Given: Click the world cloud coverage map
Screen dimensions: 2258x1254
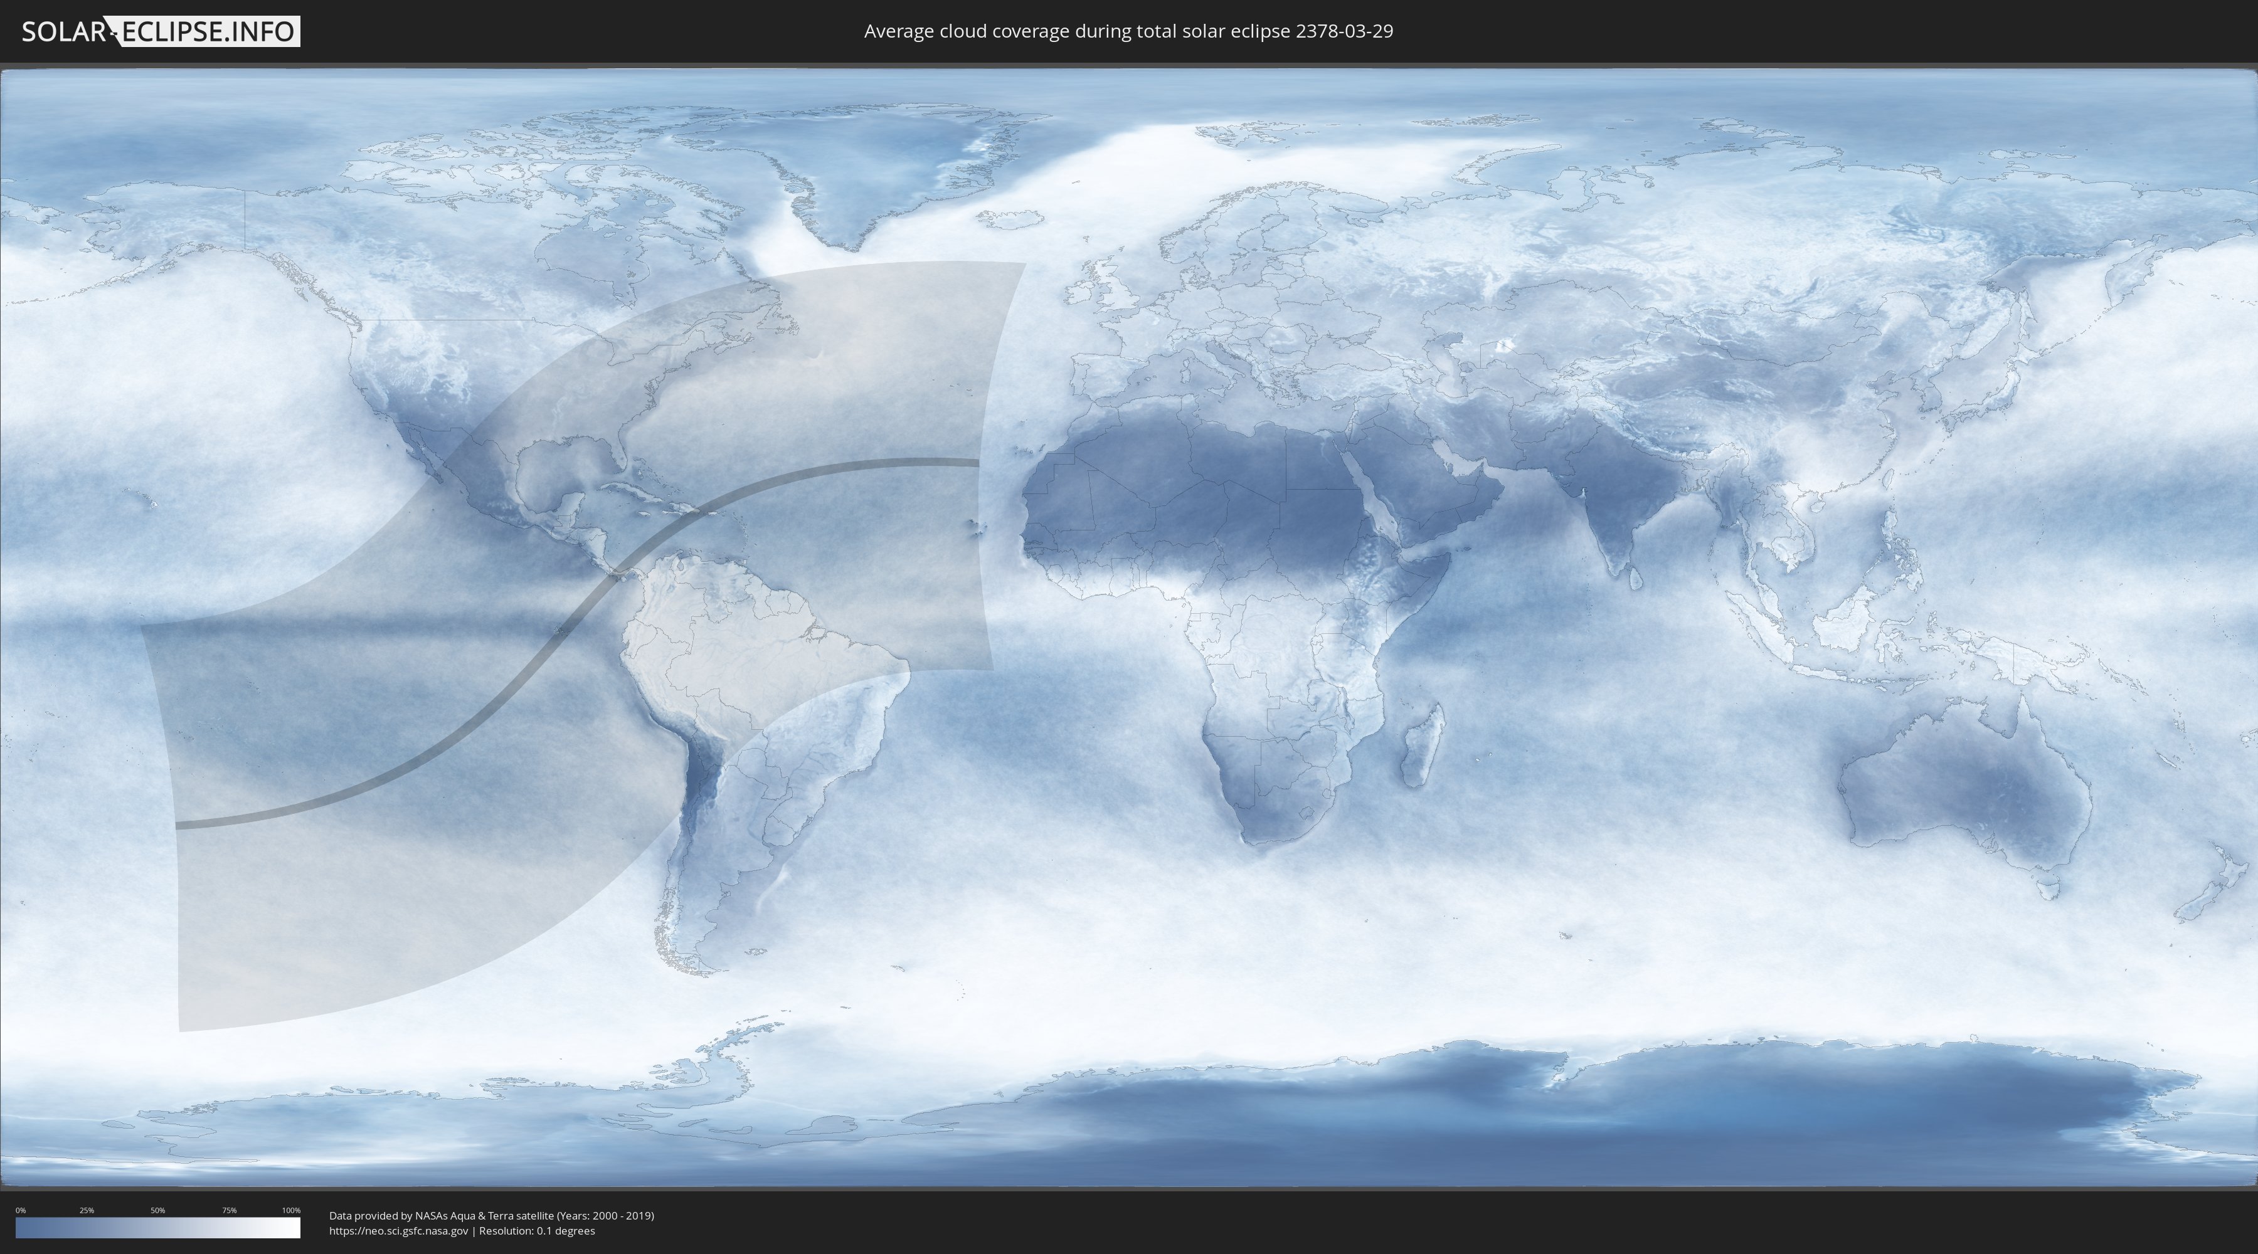Looking at the screenshot, I should click(x=1129, y=628).
